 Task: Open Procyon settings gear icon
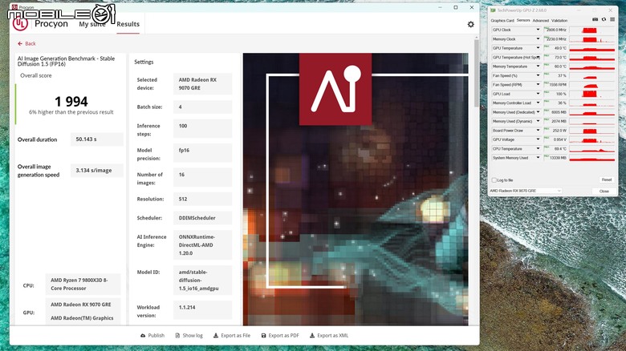click(x=470, y=24)
